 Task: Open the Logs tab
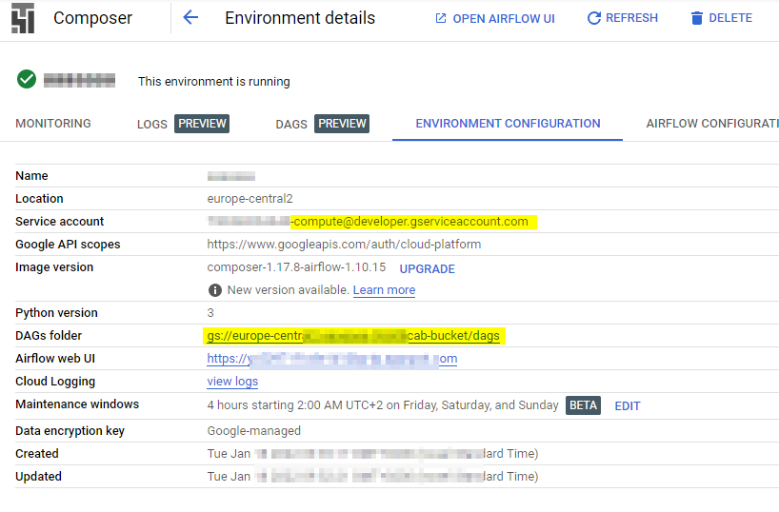(152, 124)
